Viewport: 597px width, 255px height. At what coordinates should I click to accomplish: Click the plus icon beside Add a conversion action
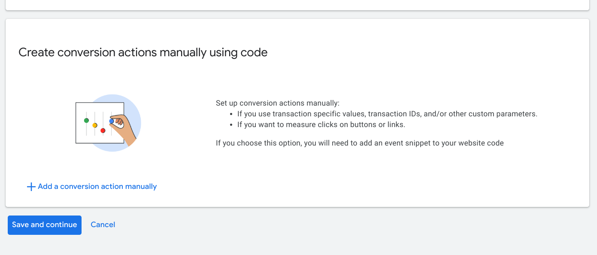point(31,187)
